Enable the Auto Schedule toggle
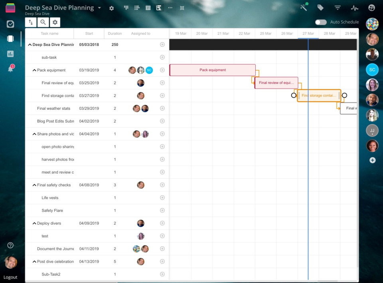Viewport: 383px width, 283px height. [320, 22]
